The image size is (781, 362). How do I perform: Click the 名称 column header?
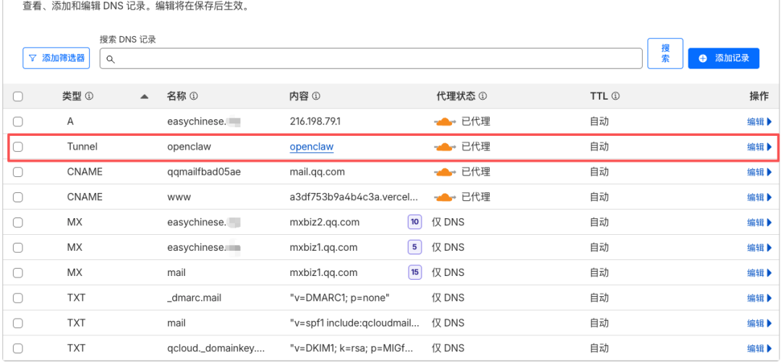pos(177,96)
